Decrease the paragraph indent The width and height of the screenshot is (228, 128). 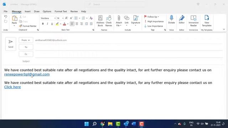point(87,24)
